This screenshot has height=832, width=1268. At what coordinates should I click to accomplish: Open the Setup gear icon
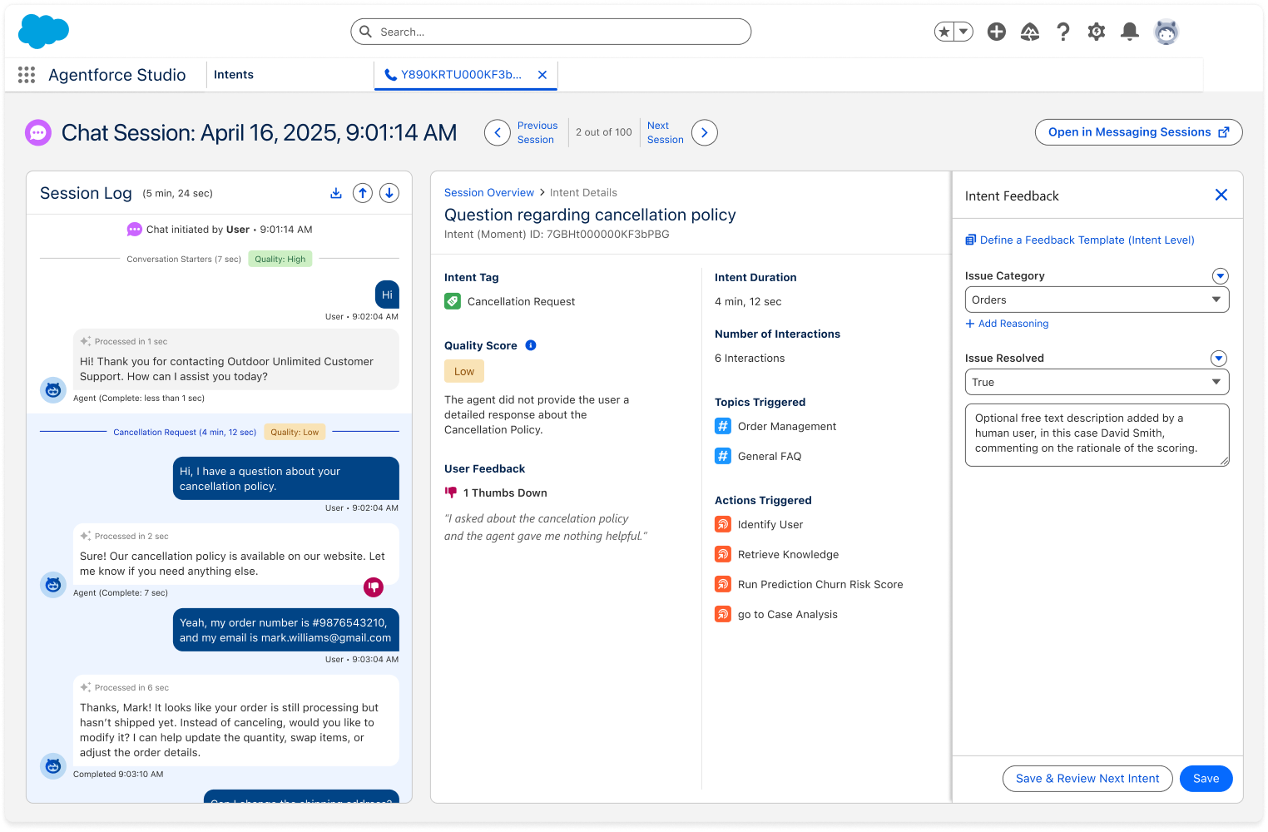1097,32
